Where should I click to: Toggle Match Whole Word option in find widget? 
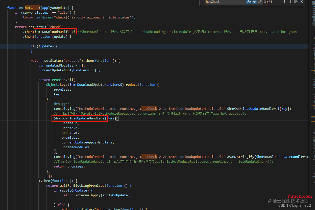(254, 2)
